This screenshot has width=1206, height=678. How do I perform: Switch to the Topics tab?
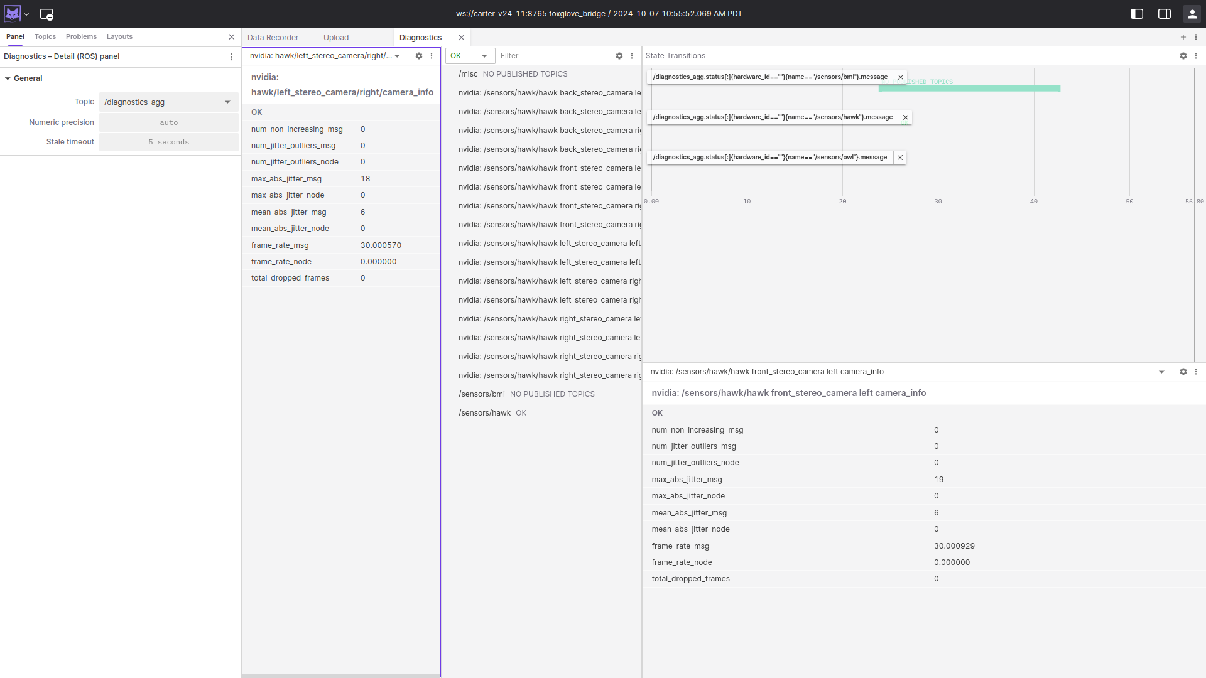click(x=45, y=36)
